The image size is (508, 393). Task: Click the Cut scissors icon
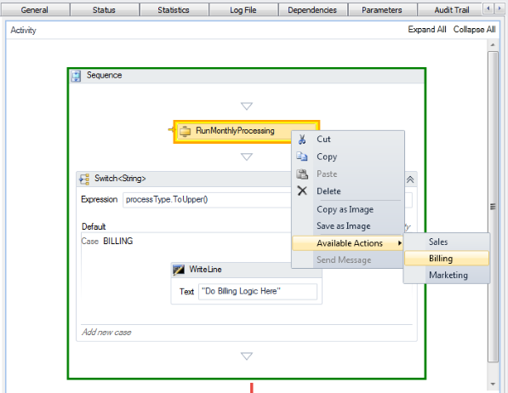coord(302,140)
